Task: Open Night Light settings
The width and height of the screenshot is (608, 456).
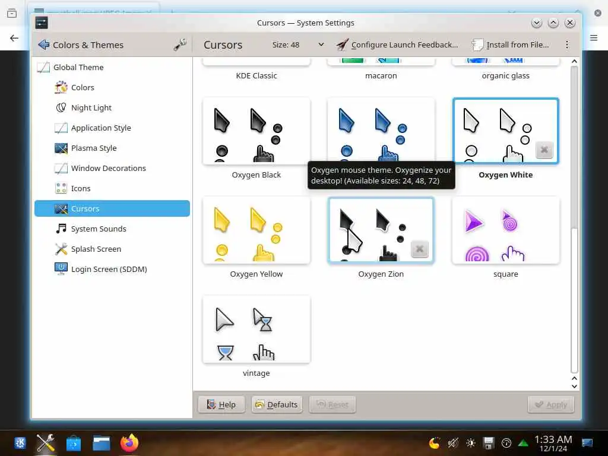Action: point(112,107)
